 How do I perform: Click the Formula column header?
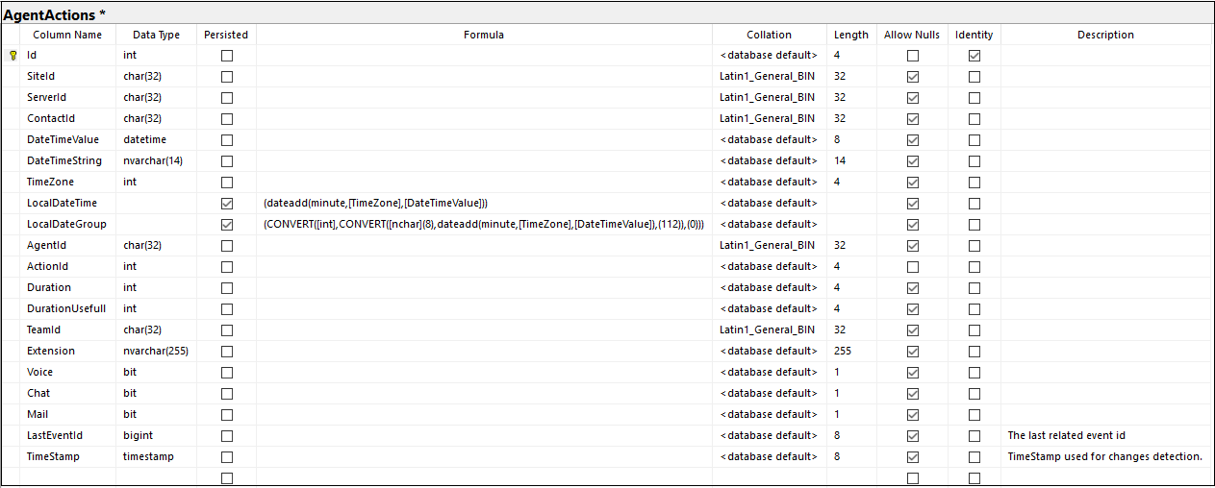tap(484, 35)
